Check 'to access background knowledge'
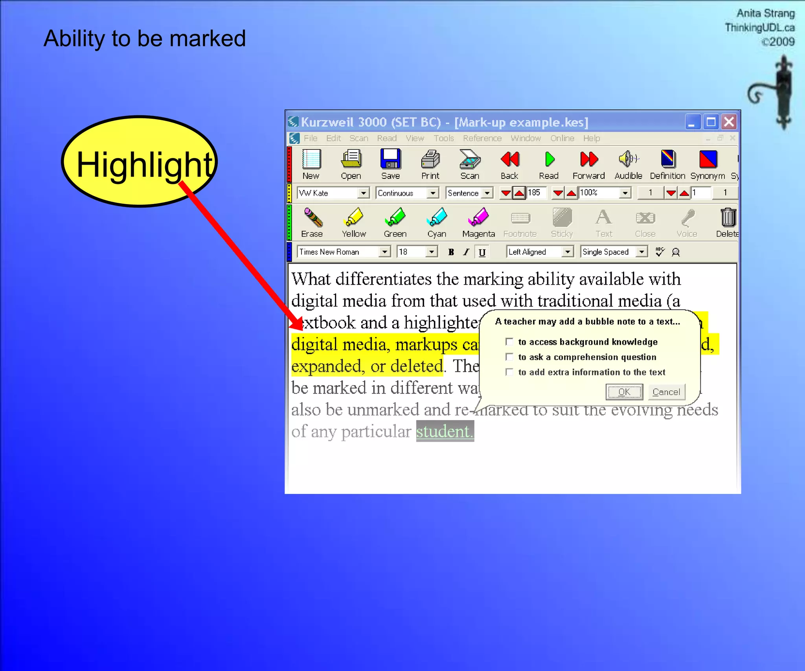The image size is (805, 671). coord(509,342)
